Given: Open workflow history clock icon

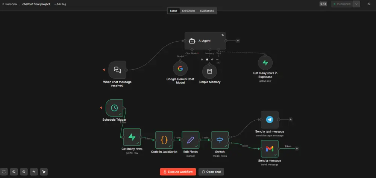Looking at the screenshot, I should click(x=369, y=4).
